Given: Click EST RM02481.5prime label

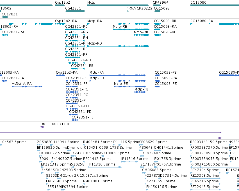Looking at the screenshot, I should 97,142.
